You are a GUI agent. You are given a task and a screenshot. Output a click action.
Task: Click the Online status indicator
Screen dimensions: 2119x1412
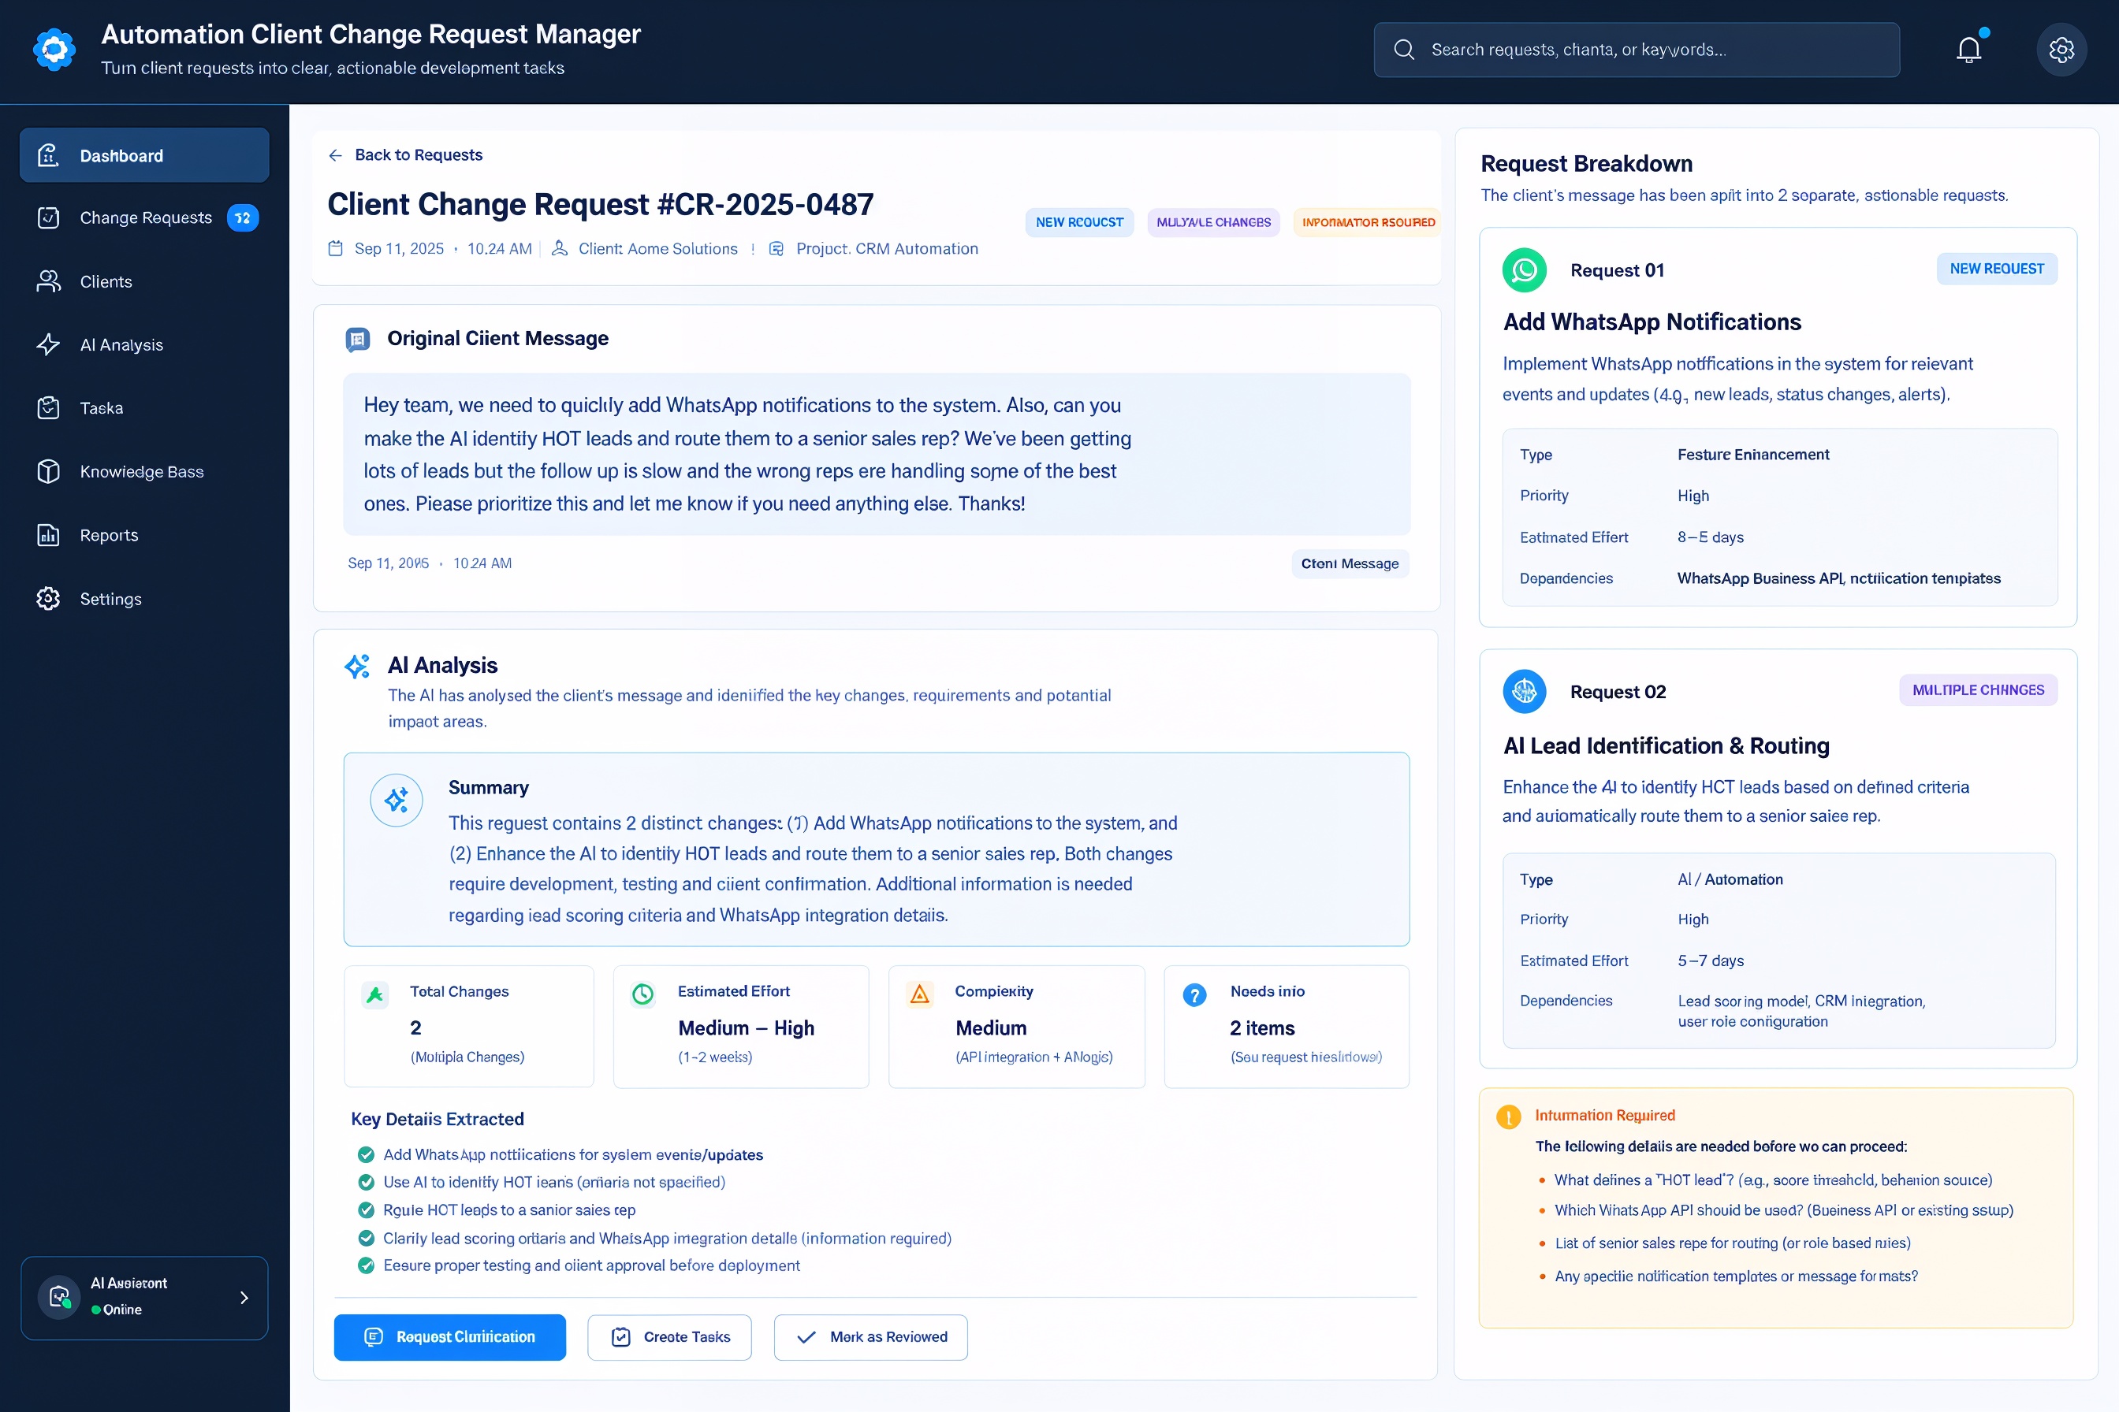coord(116,1310)
